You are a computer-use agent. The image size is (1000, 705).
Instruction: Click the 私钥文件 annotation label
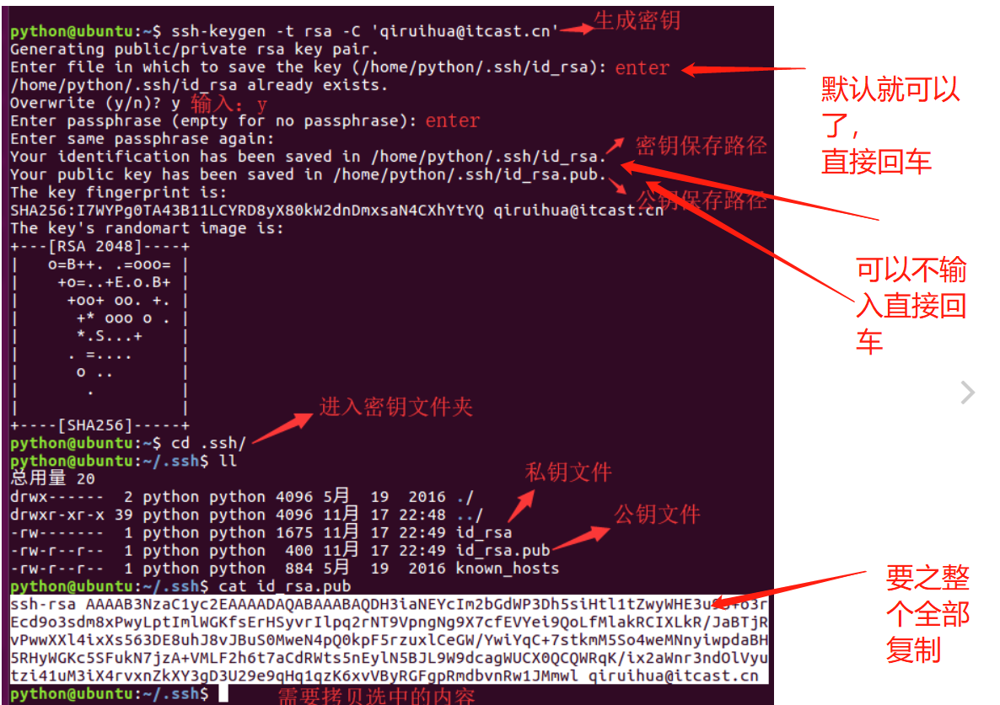pyautogui.click(x=568, y=472)
